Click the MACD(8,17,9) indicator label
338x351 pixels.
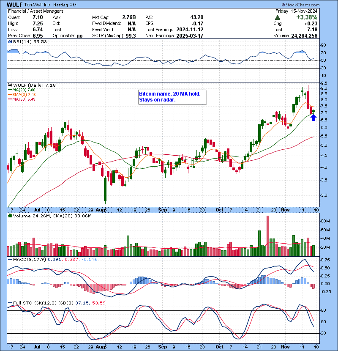[x=29, y=260]
